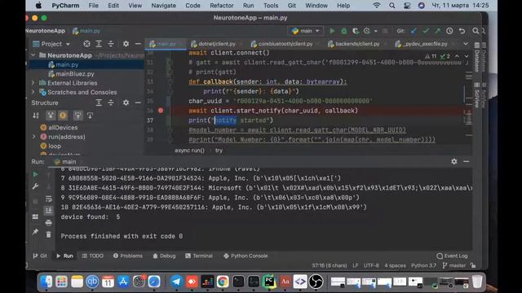The image size is (522, 293).
Task: Pin the Run tab with pin icon
Action: click(x=35, y=231)
